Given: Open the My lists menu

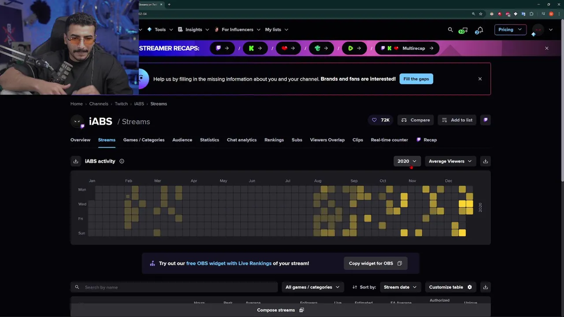Looking at the screenshot, I should tap(277, 29).
